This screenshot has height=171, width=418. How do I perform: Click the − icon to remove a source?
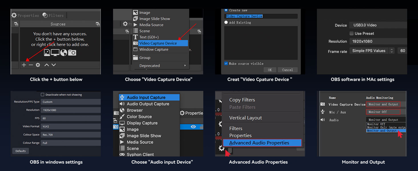31,65
